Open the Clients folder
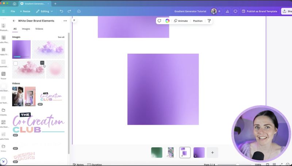 pos(3,112)
